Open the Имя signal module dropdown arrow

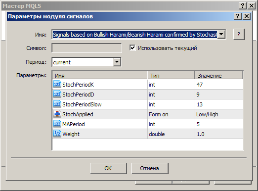click(221, 35)
